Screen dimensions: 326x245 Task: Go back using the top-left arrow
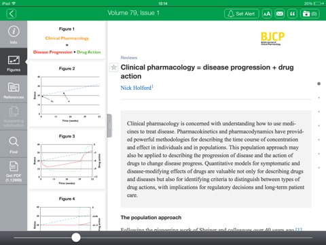[x=12, y=14]
